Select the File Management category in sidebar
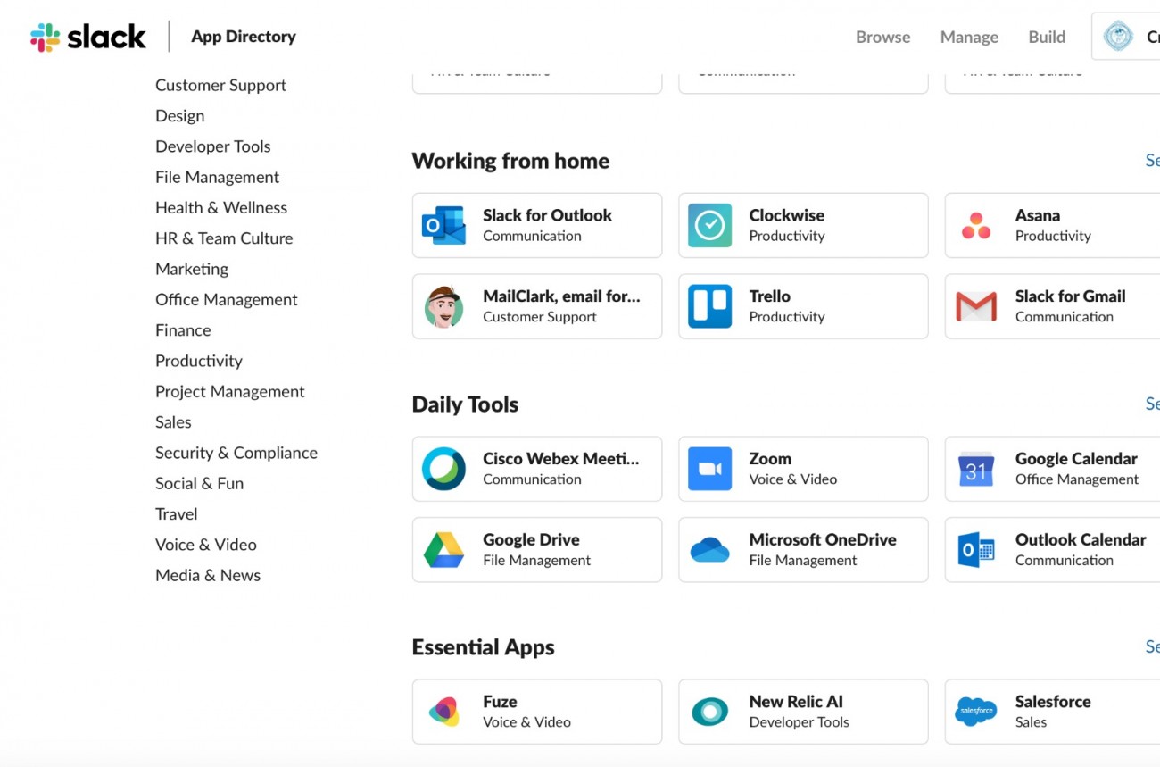This screenshot has height=767, width=1160. 217,177
